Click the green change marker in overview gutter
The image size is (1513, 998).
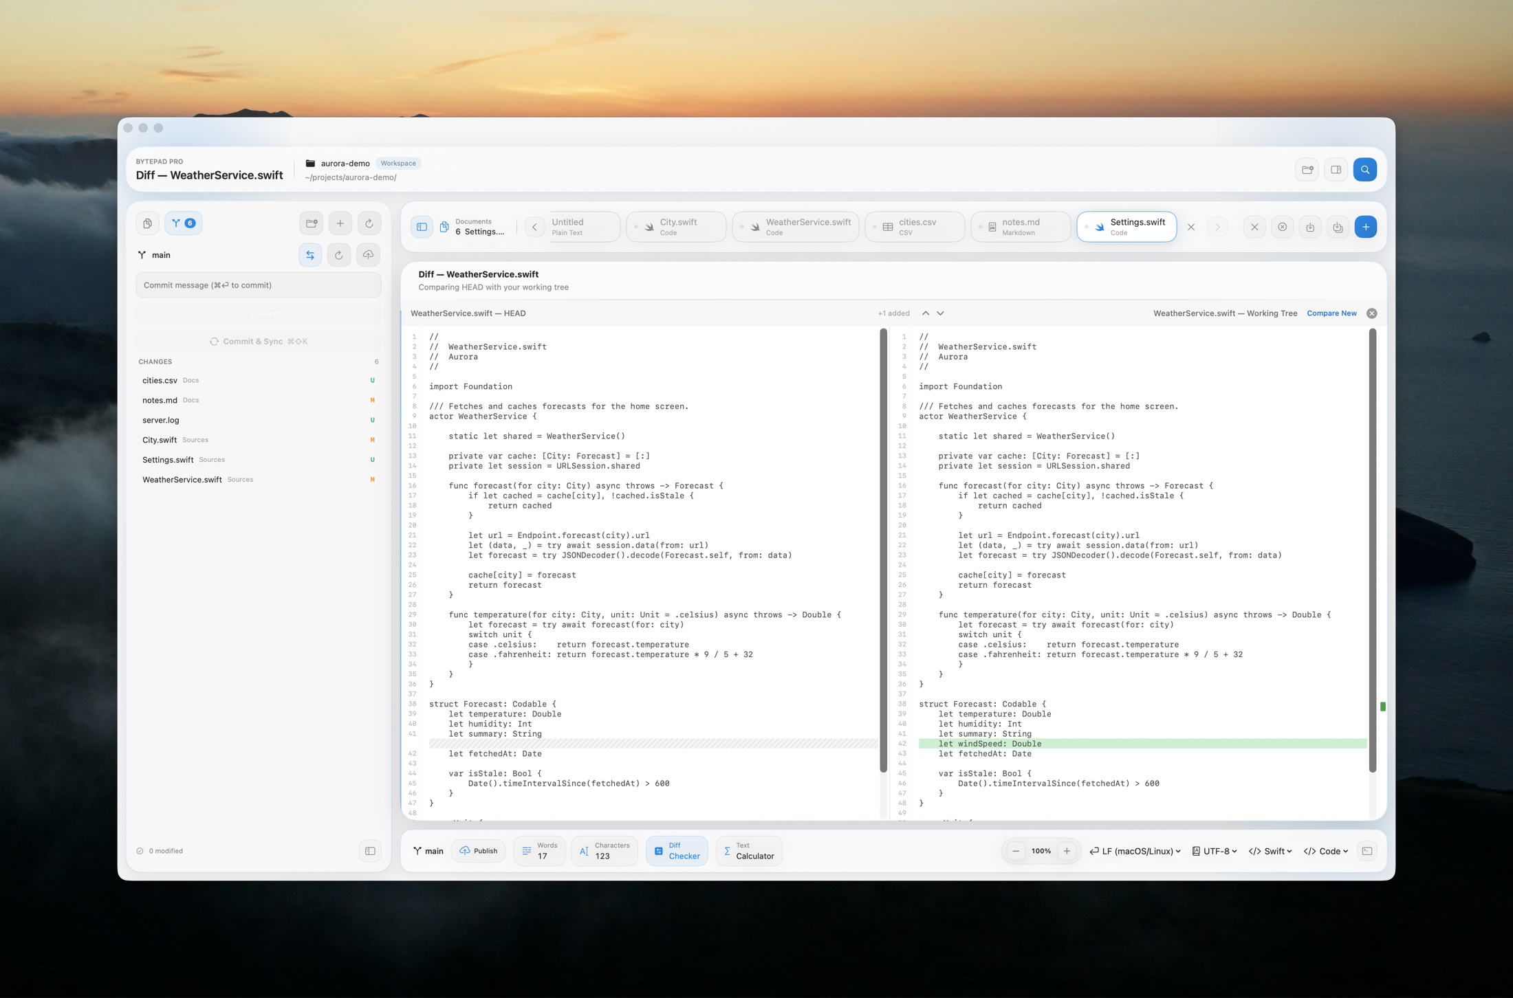point(1383,707)
